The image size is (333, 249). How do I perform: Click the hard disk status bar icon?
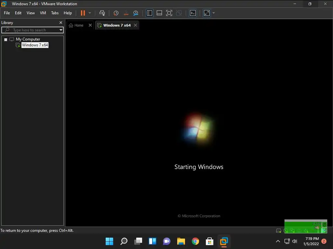pyautogui.click(x=278, y=231)
